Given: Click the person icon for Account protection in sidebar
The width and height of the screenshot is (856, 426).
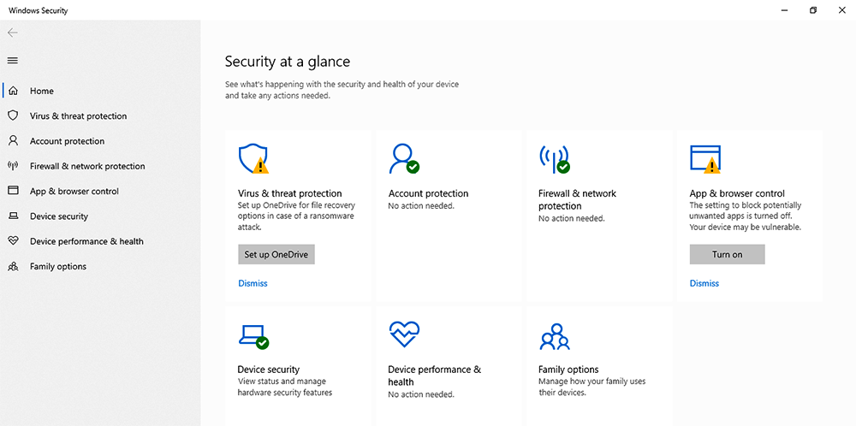Looking at the screenshot, I should click(13, 141).
